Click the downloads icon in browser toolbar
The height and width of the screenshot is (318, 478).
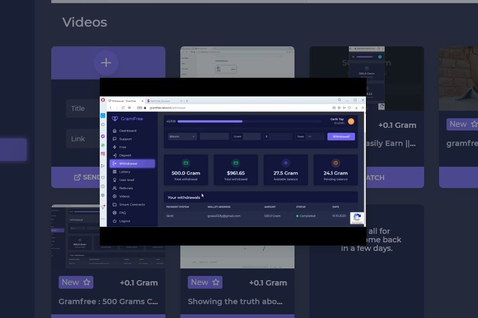[x=356, y=108]
